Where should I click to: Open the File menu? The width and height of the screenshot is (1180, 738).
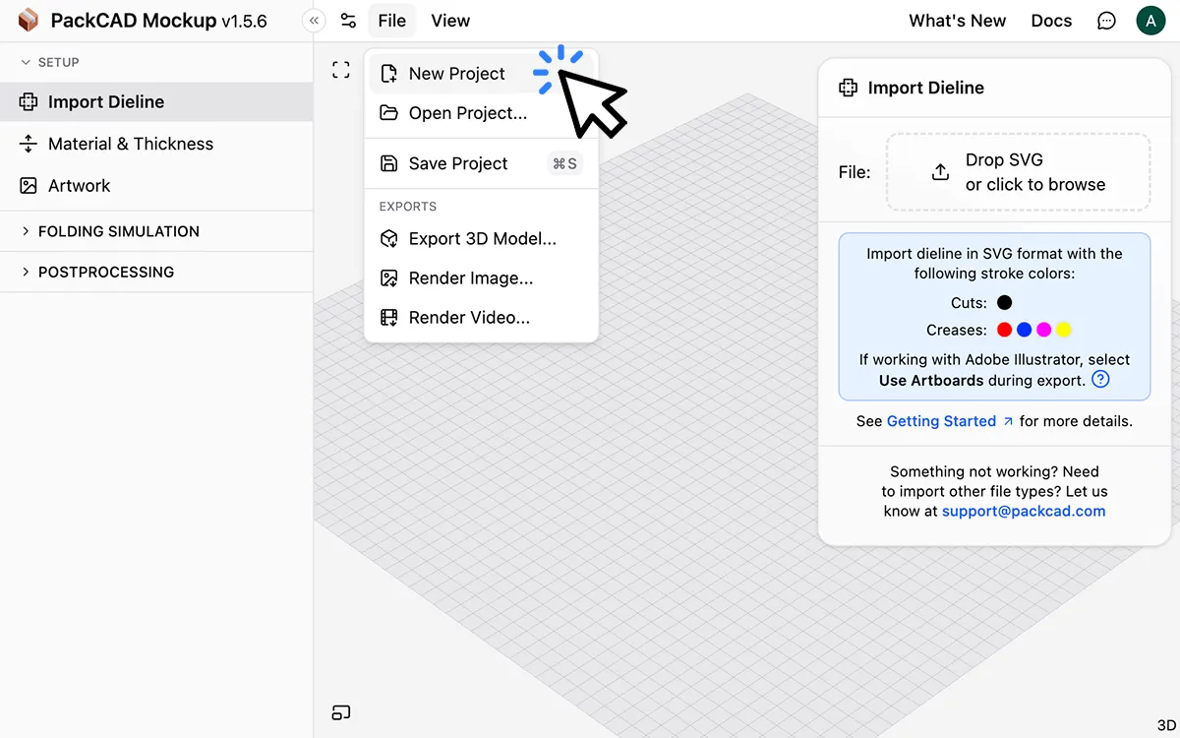pyautogui.click(x=392, y=21)
